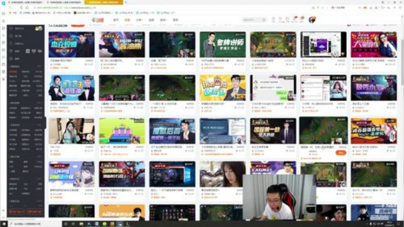Click the orange button on highlighted stream card
Viewport: 404px width, 227px height.
(x=341, y=153)
